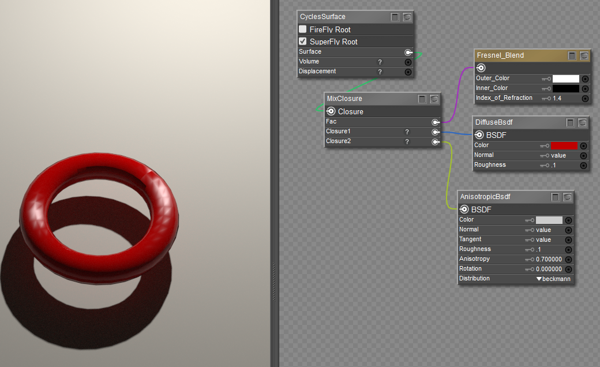Open the Distribution beckmann dropdown

pyautogui.click(x=553, y=279)
